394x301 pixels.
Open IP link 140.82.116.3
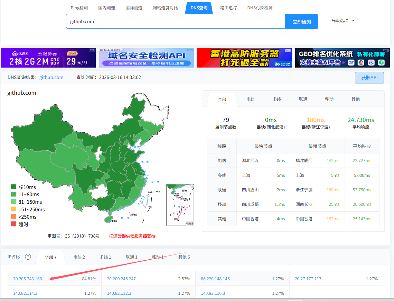(213, 293)
